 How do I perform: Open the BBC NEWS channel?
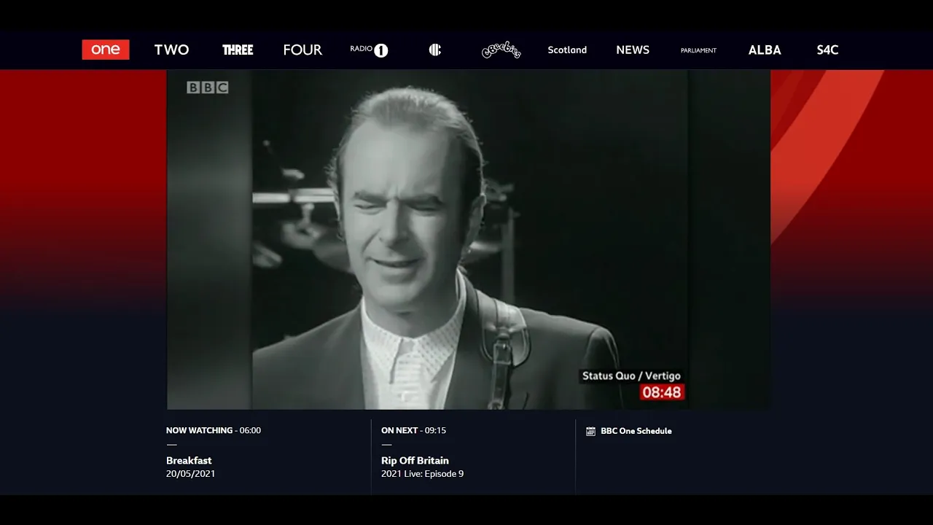click(x=633, y=50)
